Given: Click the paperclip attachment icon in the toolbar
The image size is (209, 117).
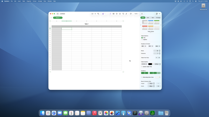Looking at the screenshot, I should (126, 14).
